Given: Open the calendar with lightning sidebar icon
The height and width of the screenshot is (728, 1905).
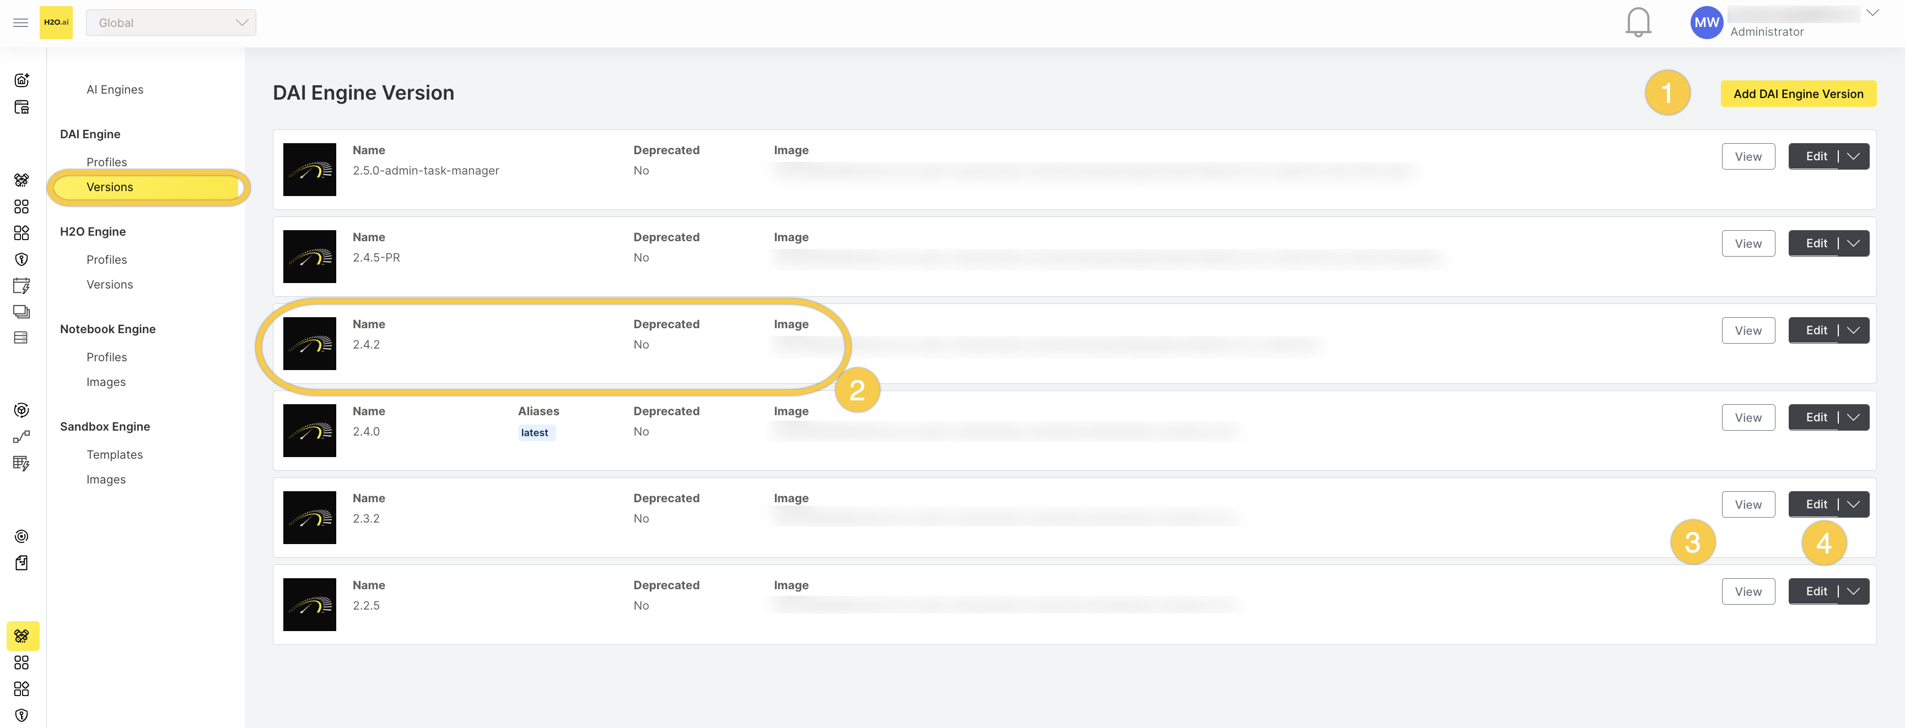Looking at the screenshot, I should coord(21,286).
